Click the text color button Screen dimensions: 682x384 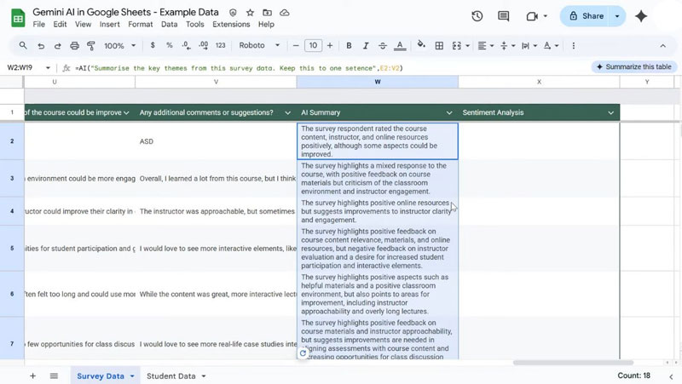(x=402, y=45)
